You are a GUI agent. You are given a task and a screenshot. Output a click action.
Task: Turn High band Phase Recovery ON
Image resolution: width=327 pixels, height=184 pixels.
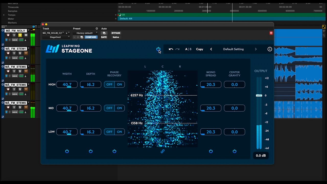[119, 85]
